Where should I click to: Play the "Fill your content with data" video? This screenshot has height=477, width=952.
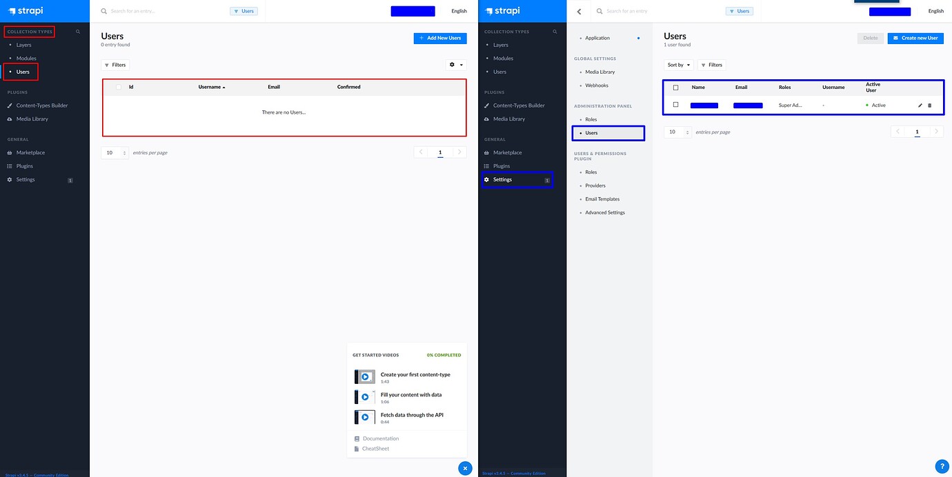point(365,397)
